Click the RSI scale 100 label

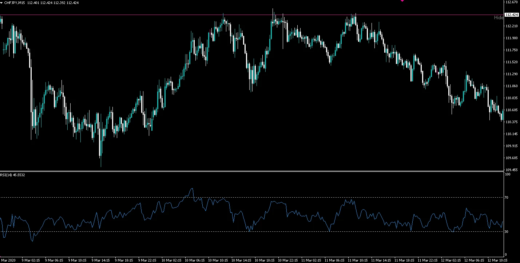coord(508,174)
